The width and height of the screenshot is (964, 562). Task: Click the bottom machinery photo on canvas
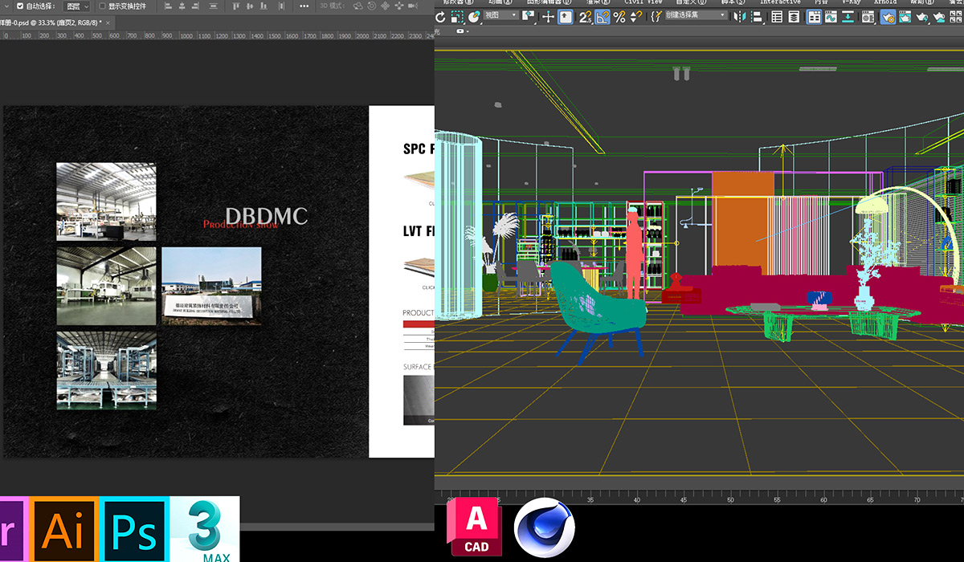click(x=106, y=371)
